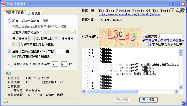Switch to the 网络环境设置 tab

15,13
